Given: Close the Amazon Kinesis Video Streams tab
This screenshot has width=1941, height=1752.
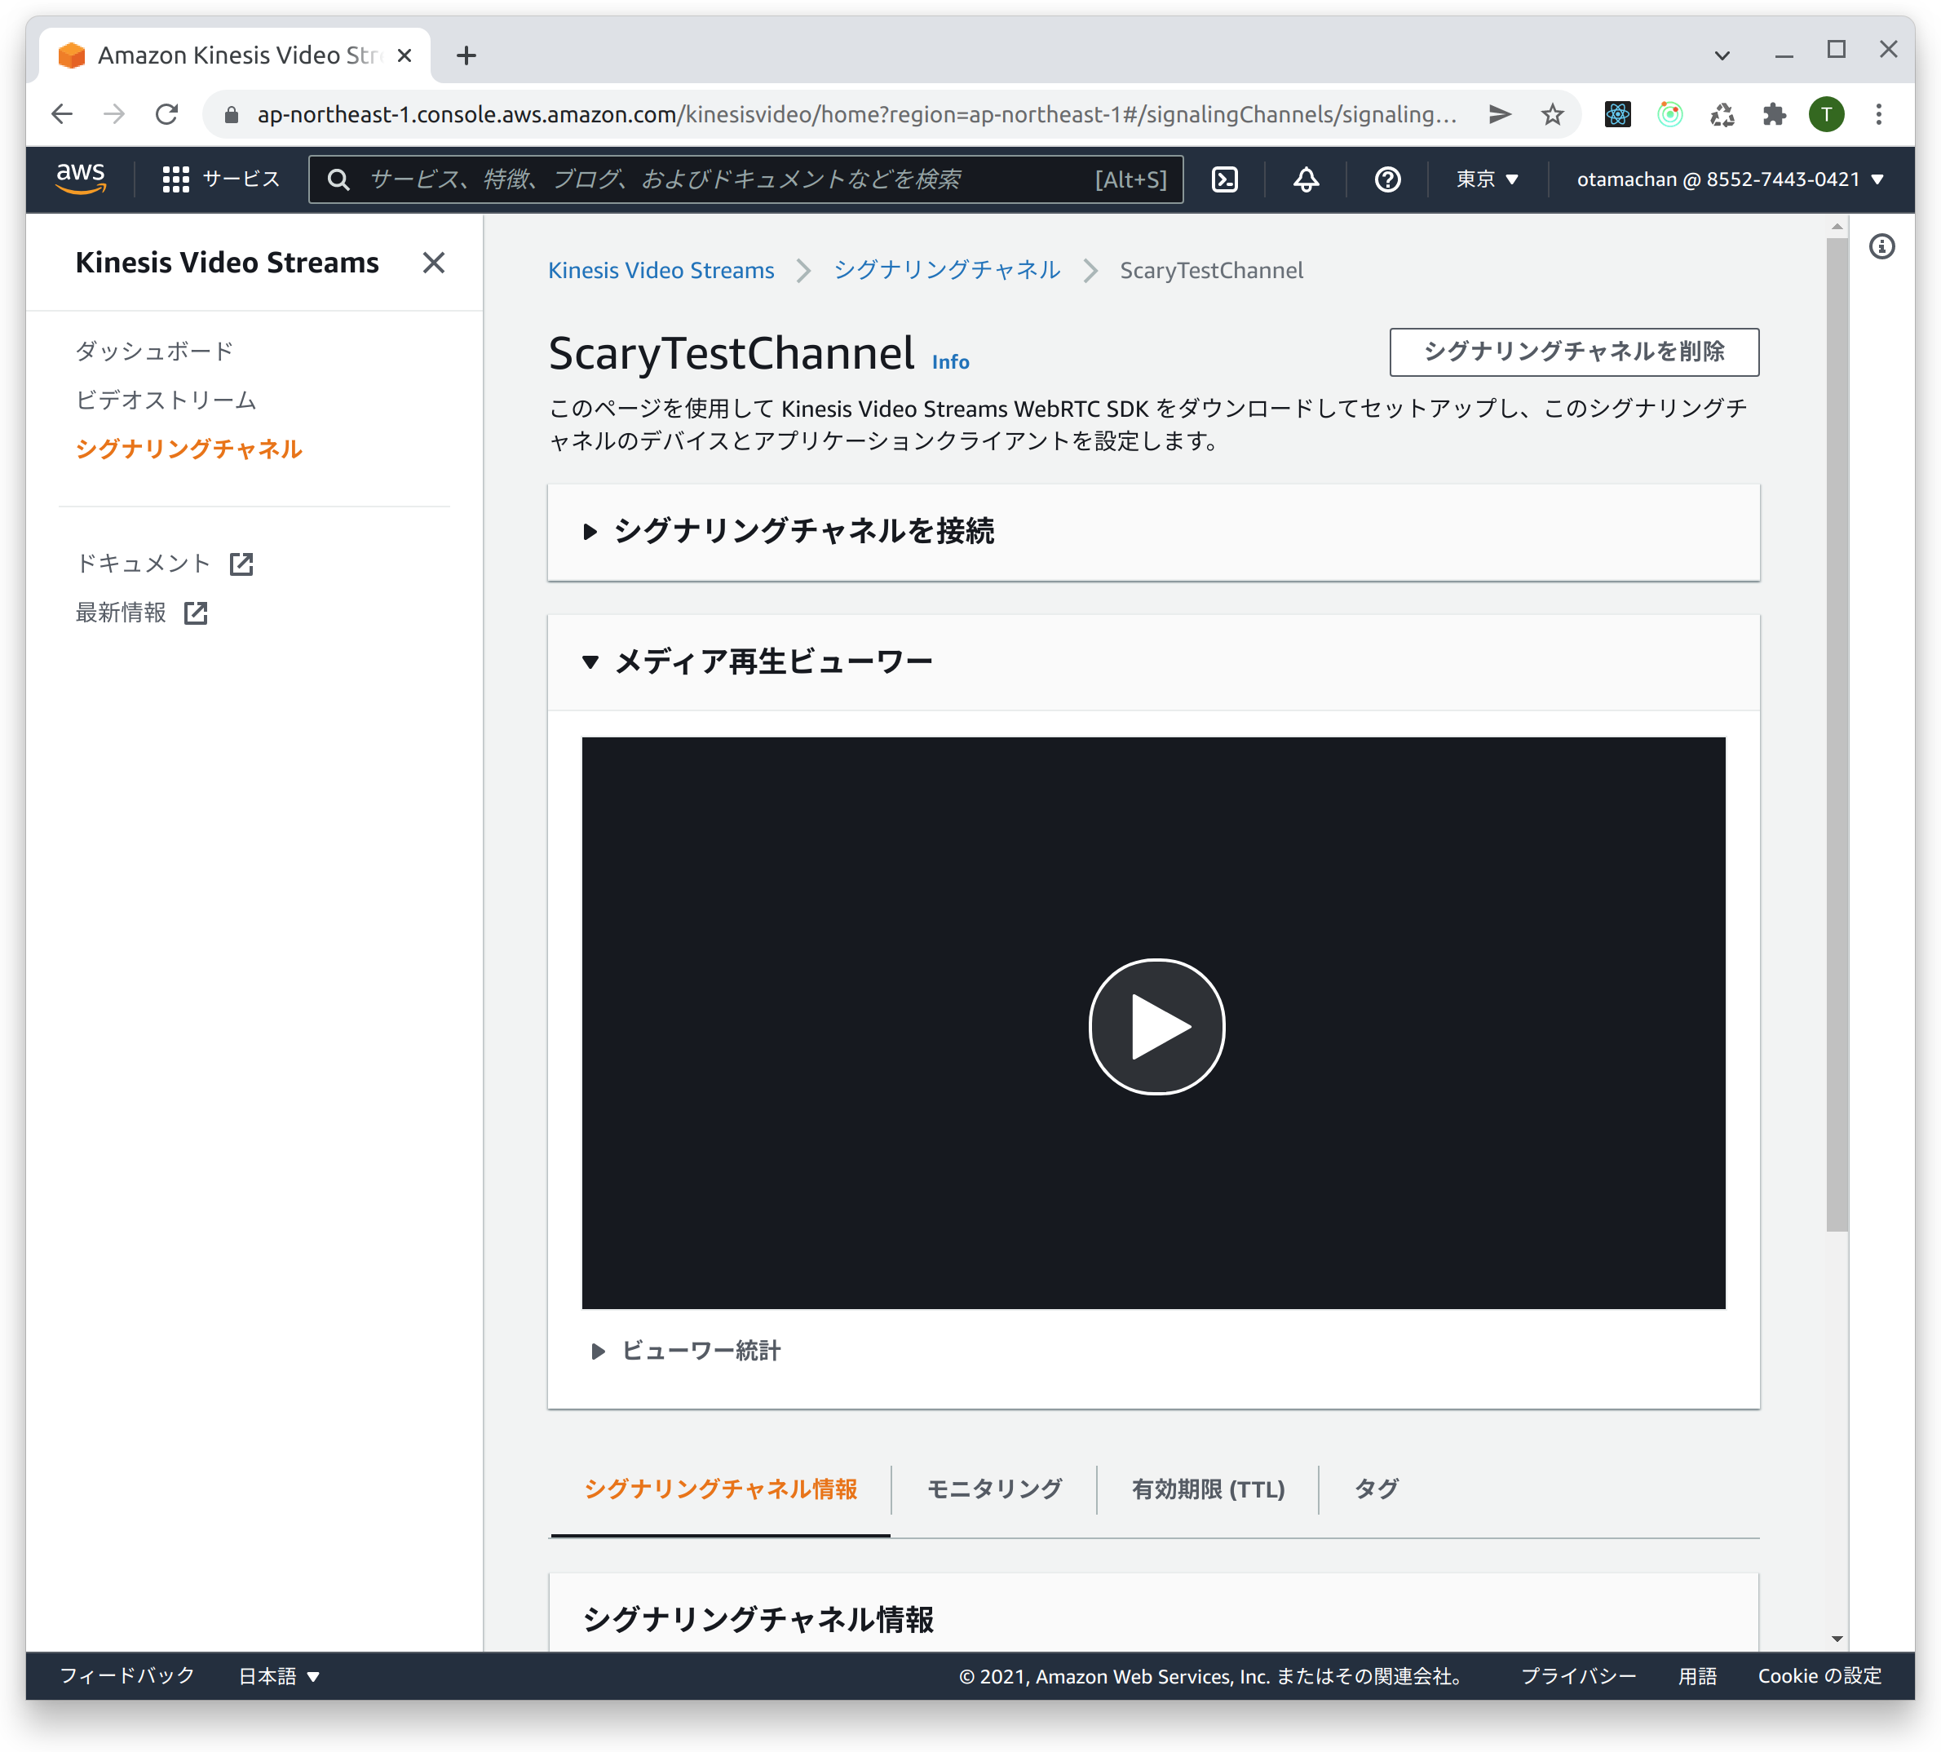Looking at the screenshot, I should click(x=405, y=55).
